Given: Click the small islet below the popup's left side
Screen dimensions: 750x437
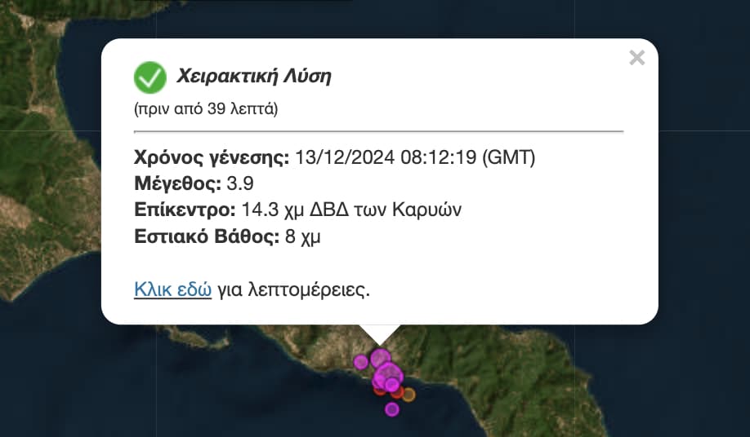Looking at the screenshot, I should (199, 337).
